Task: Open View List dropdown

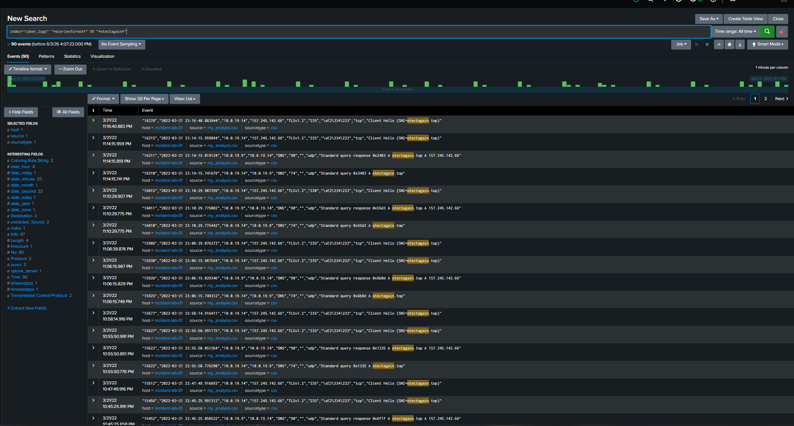Action: (185, 99)
